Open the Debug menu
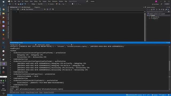The width and height of the screenshot is (171, 96). (36, 1)
